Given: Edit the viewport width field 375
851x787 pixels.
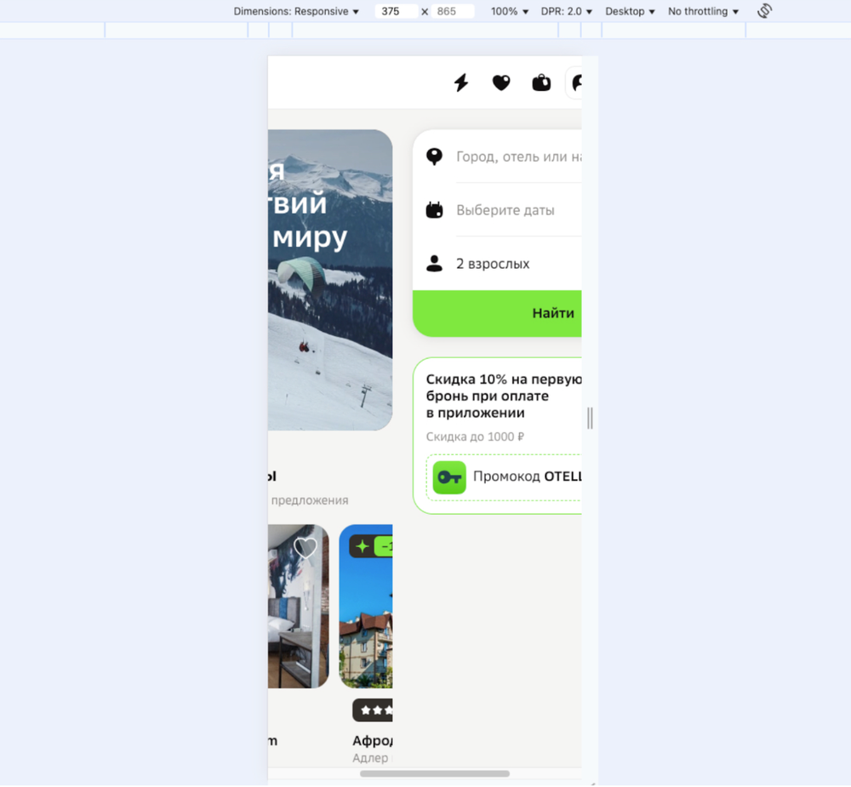Looking at the screenshot, I should [x=397, y=11].
